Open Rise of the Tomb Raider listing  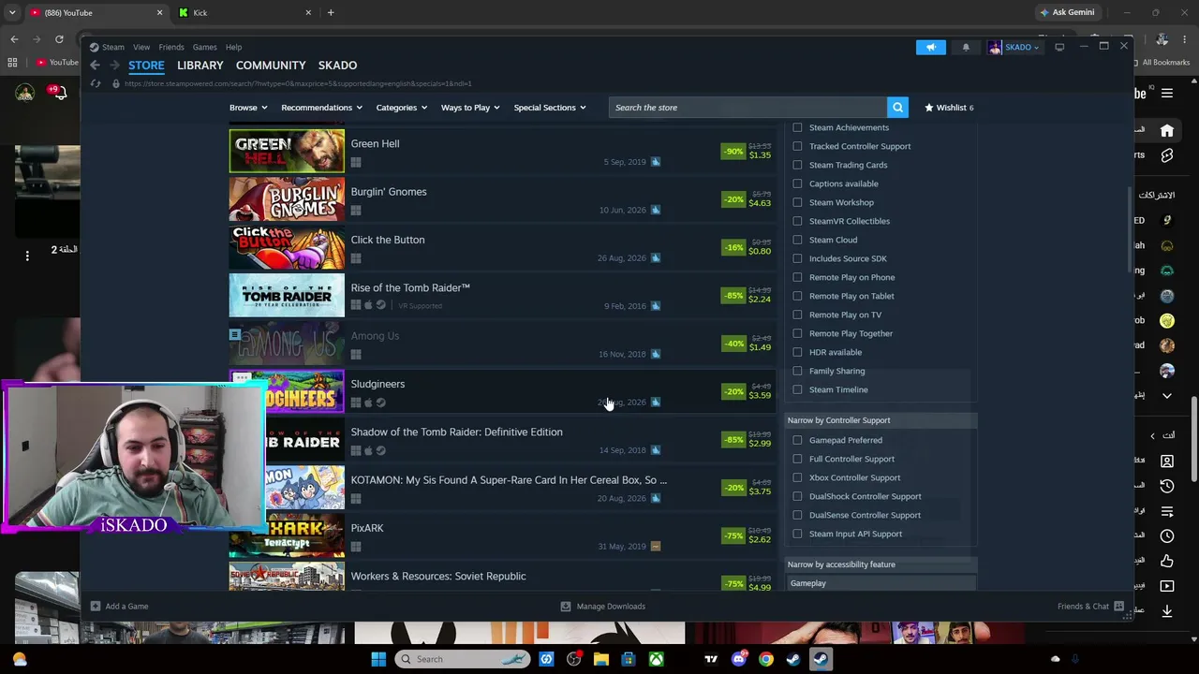(502, 296)
